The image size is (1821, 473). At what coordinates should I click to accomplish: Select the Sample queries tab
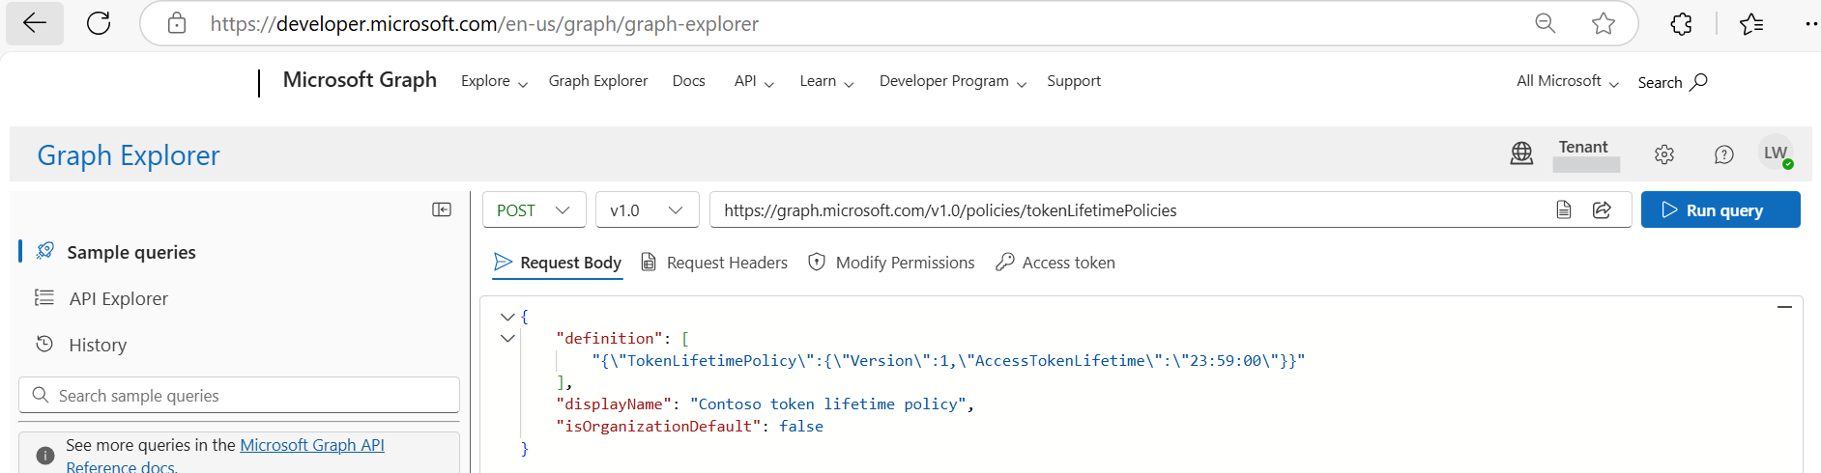point(131,252)
